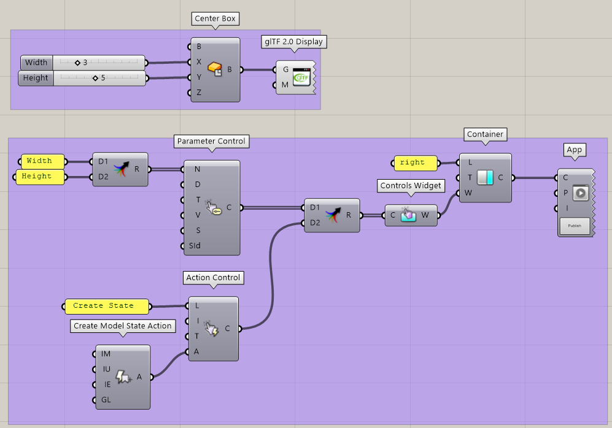The width and height of the screenshot is (612, 428).
Task: Click the P input of App component
Action: click(565, 193)
